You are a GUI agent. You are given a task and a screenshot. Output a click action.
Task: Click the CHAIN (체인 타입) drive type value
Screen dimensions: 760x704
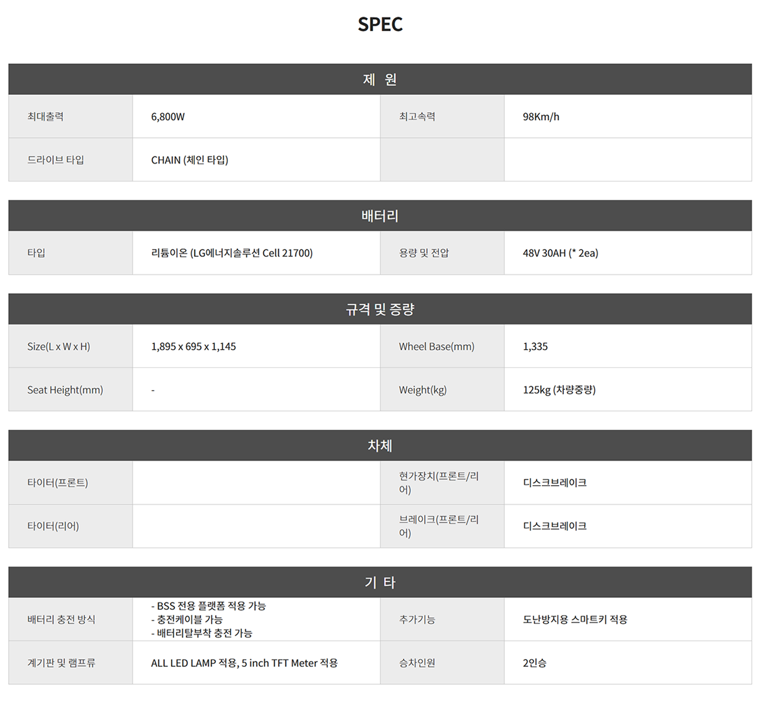tap(190, 160)
